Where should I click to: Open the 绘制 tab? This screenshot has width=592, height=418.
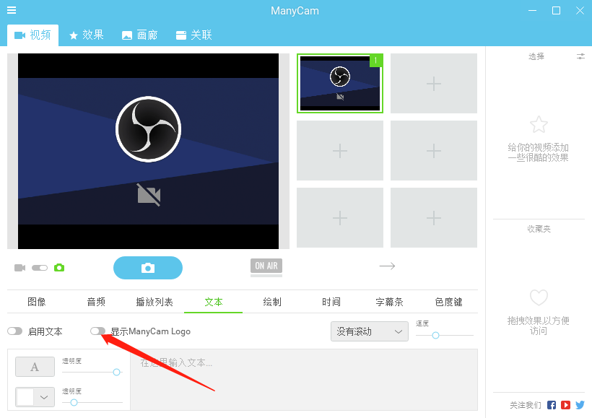(272, 302)
